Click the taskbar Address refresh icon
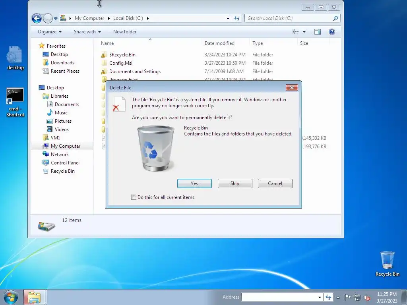 [x=328, y=297]
